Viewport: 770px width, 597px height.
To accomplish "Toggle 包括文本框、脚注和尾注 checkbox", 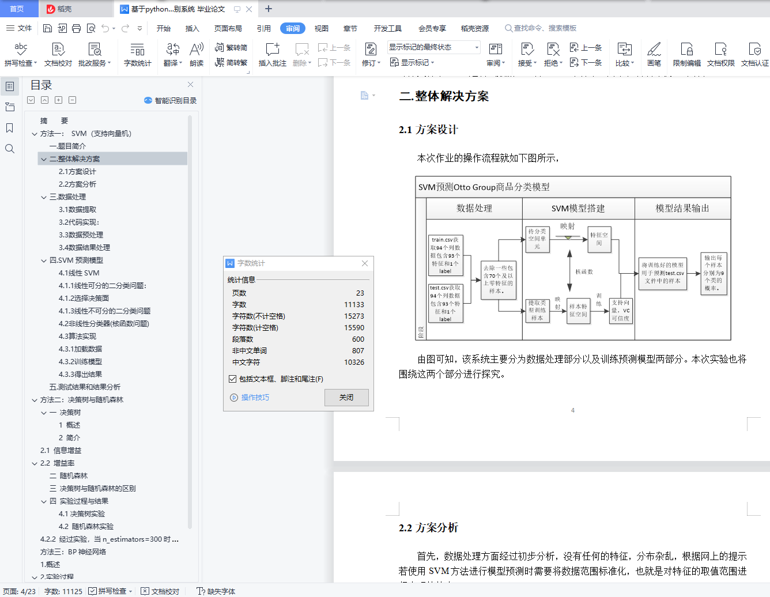I will tap(232, 379).
